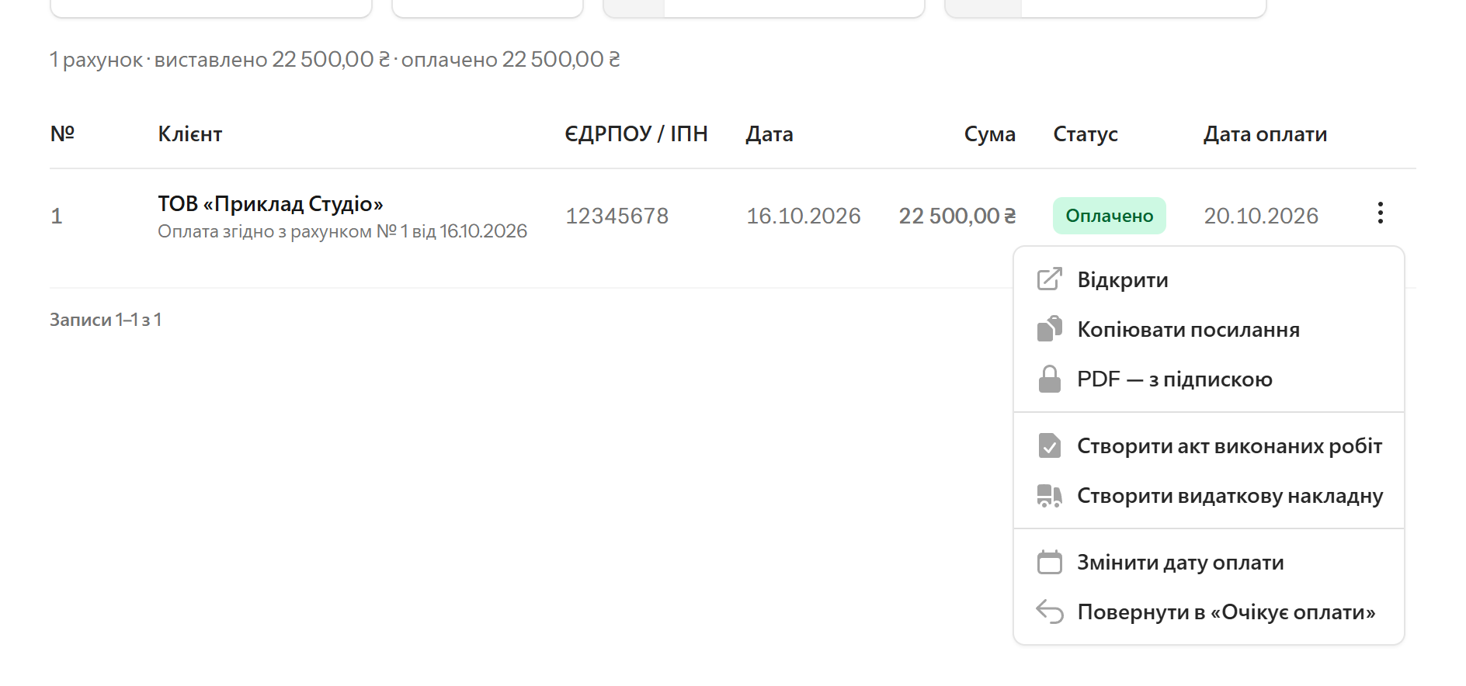
Task: Select PDF — з підпискою menu item
Action: tap(1209, 379)
